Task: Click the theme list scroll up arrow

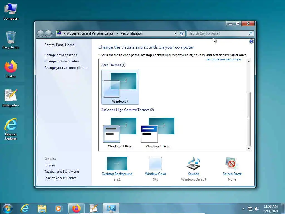Action: click(x=249, y=61)
